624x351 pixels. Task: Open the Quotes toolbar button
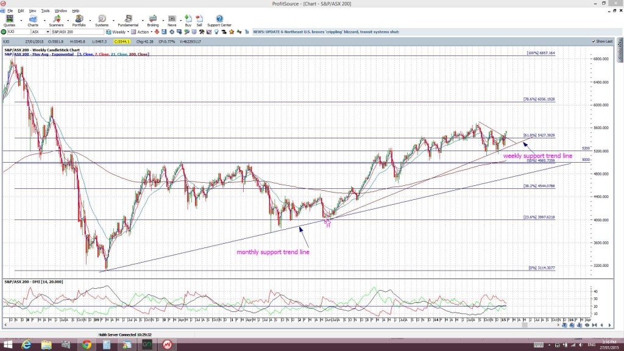coord(10,21)
